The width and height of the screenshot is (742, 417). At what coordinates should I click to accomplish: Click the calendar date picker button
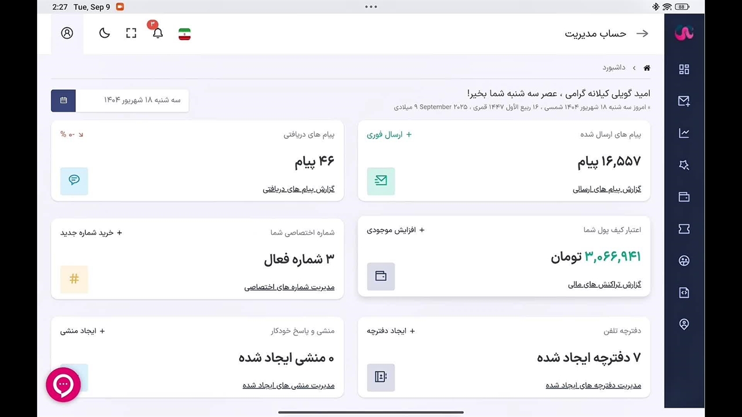pyautogui.click(x=63, y=100)
